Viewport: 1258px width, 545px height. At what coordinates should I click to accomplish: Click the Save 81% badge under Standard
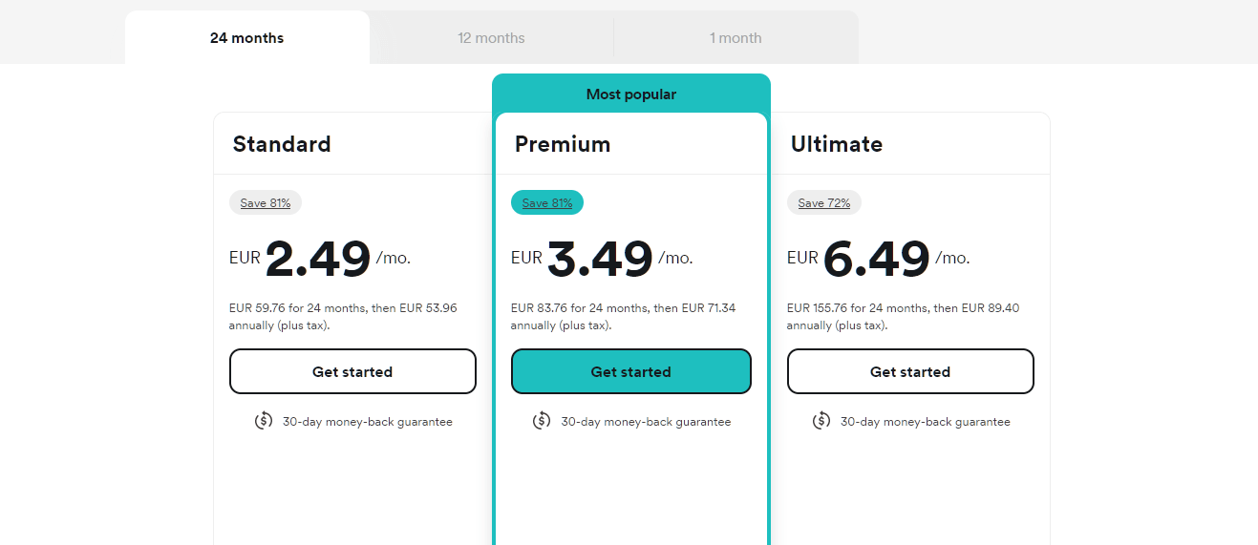(266, 202)
